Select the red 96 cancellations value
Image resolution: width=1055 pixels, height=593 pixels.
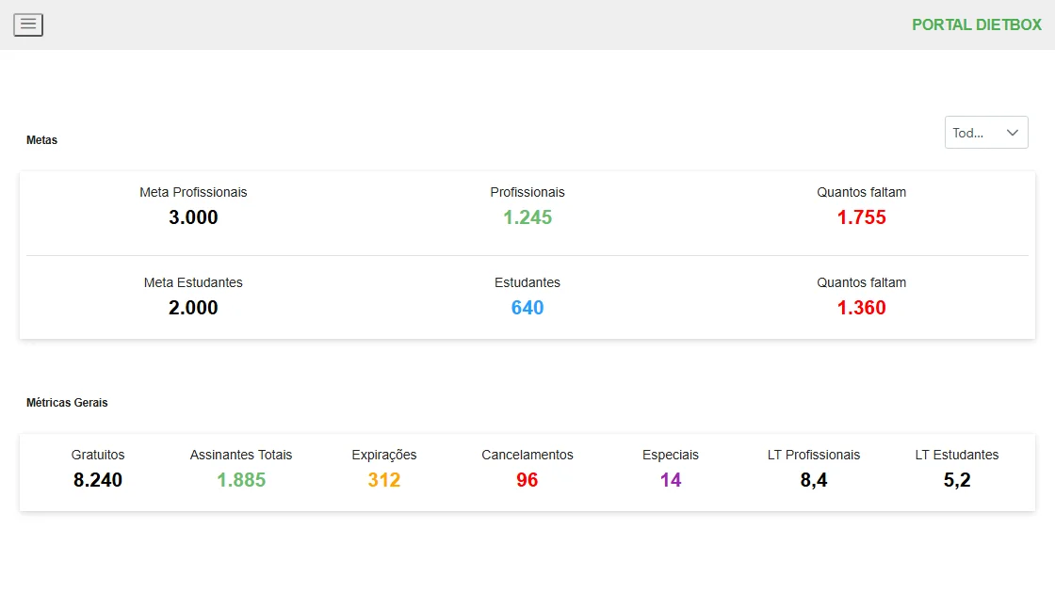527,479
